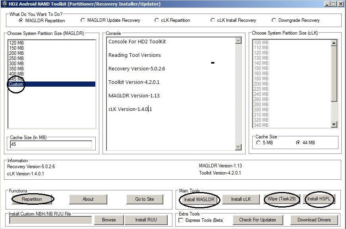
Task: Choose the cLK Install Recovery option
Action: 213,20
